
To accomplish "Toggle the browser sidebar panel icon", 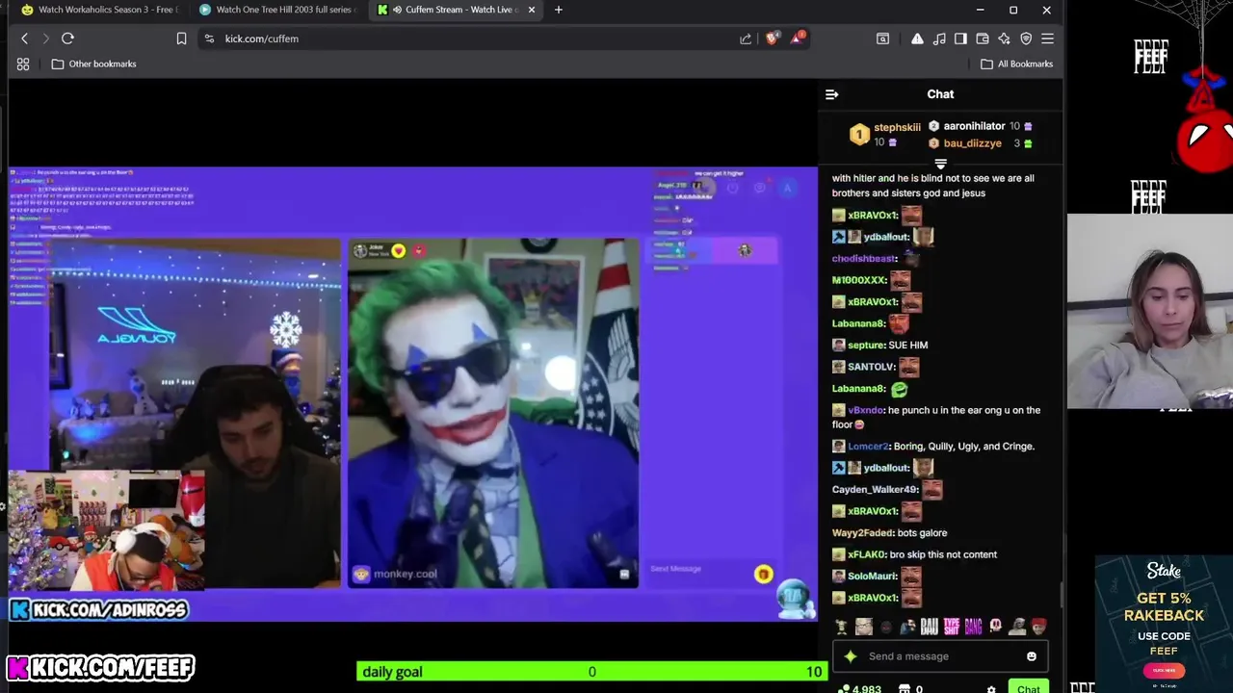I will pyautogui.click(x=960, y=38).
